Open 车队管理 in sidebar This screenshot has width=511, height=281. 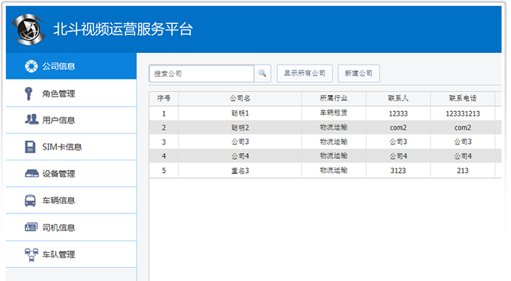click(71, 254)
